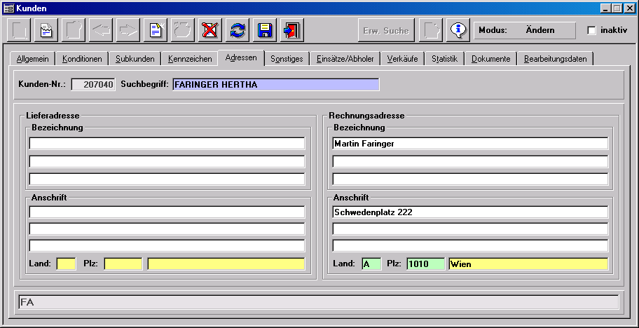Click the floppy disk save icon

coord(265,30)
